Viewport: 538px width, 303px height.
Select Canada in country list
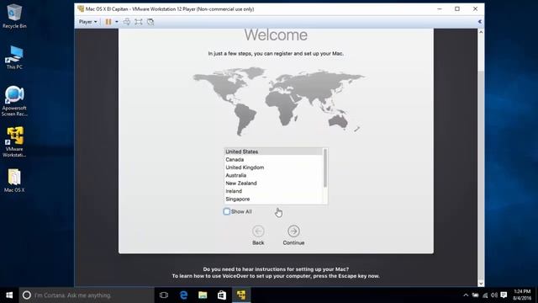point(273,159)
